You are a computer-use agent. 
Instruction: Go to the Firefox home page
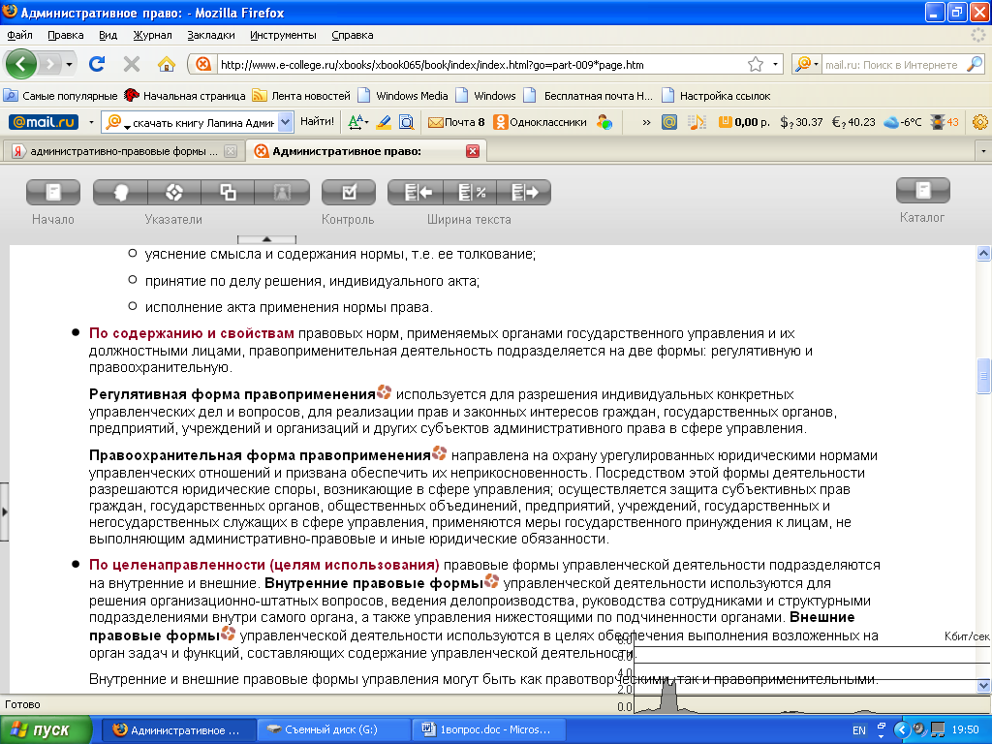167,64
